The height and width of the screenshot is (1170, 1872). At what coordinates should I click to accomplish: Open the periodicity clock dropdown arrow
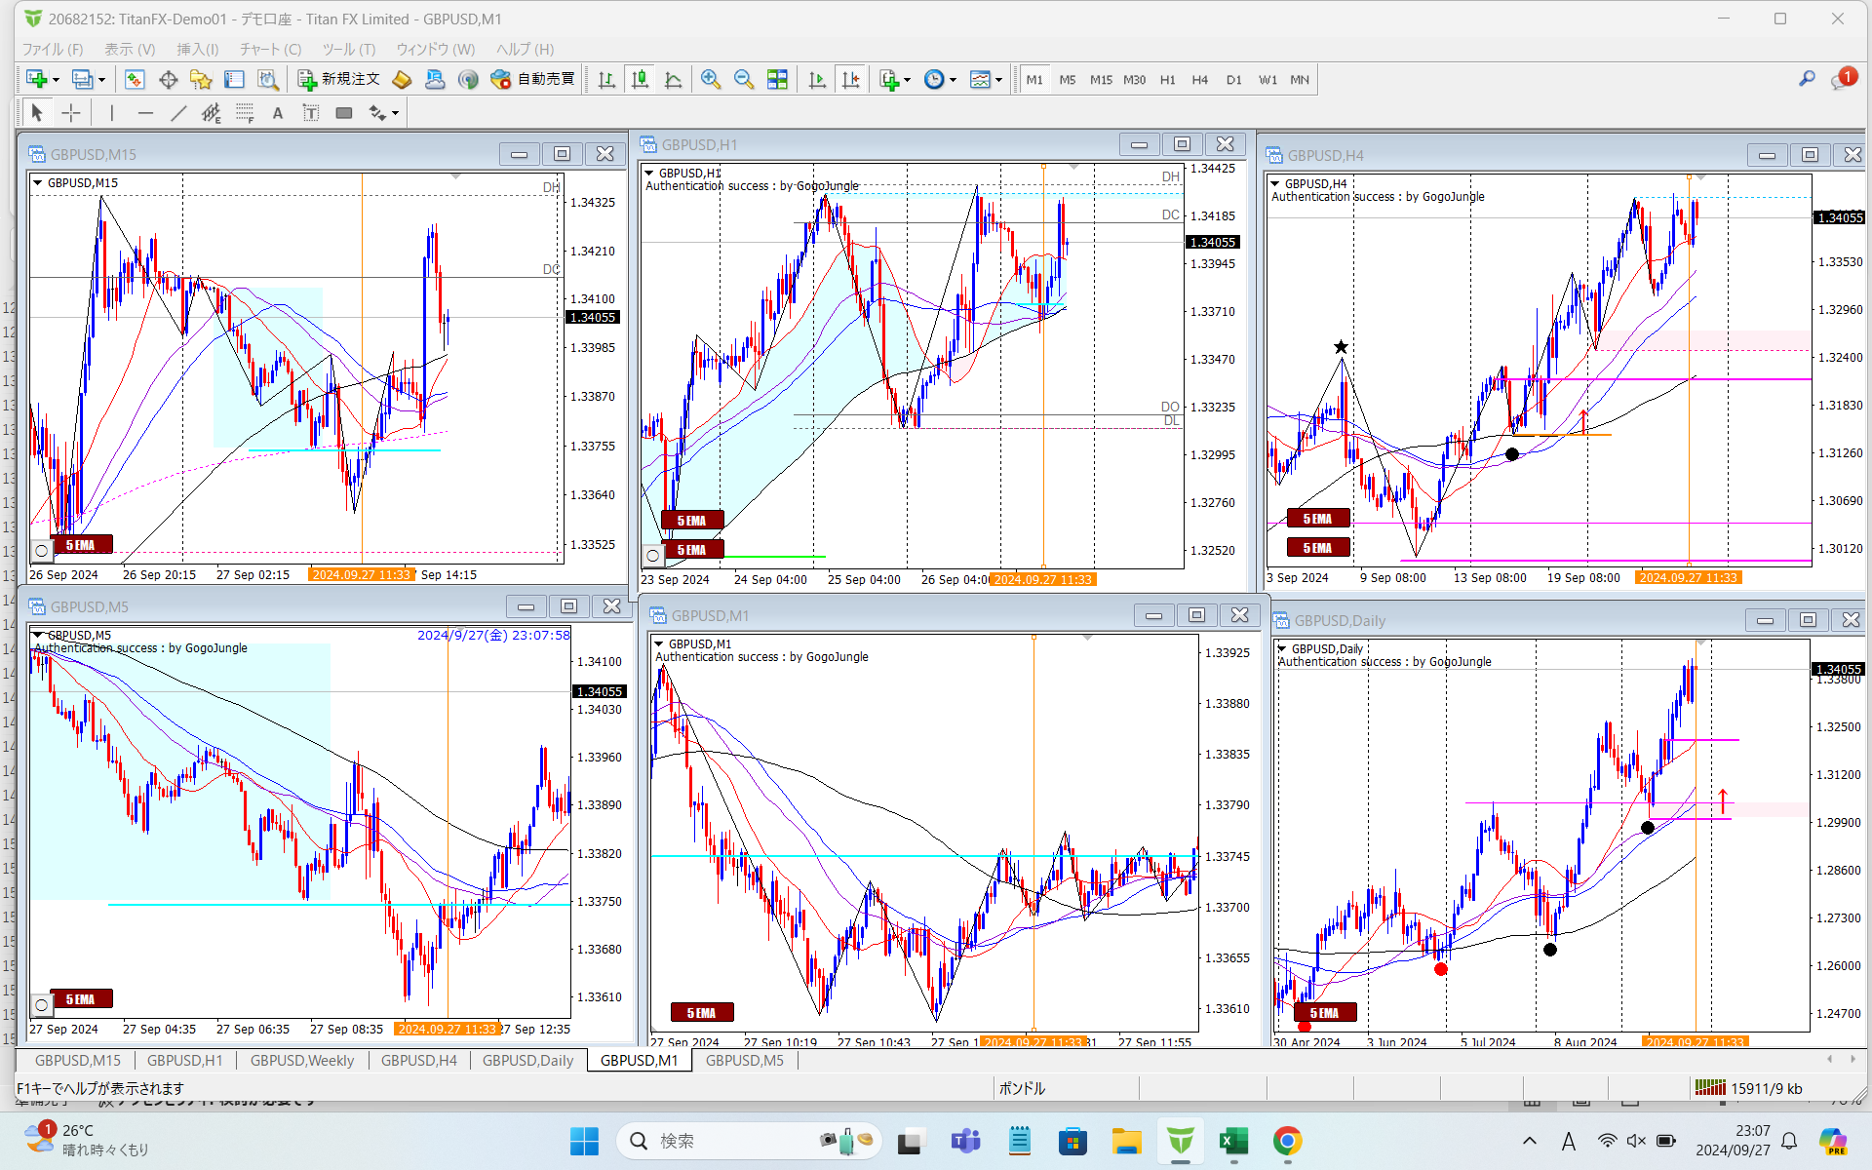coord(953,80)
